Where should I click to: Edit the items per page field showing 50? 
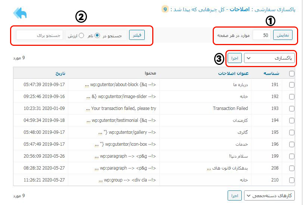coord(262,35)
